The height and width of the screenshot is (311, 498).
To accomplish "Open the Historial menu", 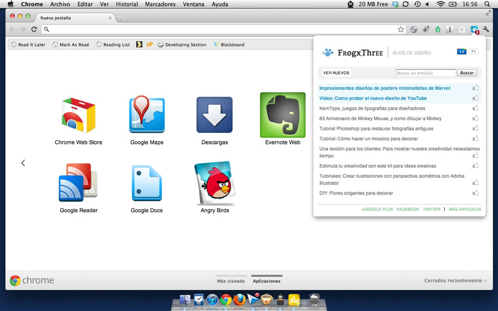I will coord(127,4).
